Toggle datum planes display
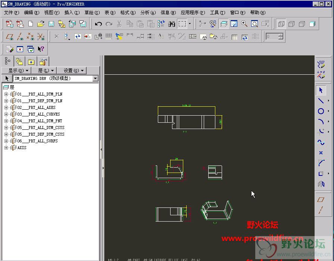 pyautogui.click(x=10, y=37)
